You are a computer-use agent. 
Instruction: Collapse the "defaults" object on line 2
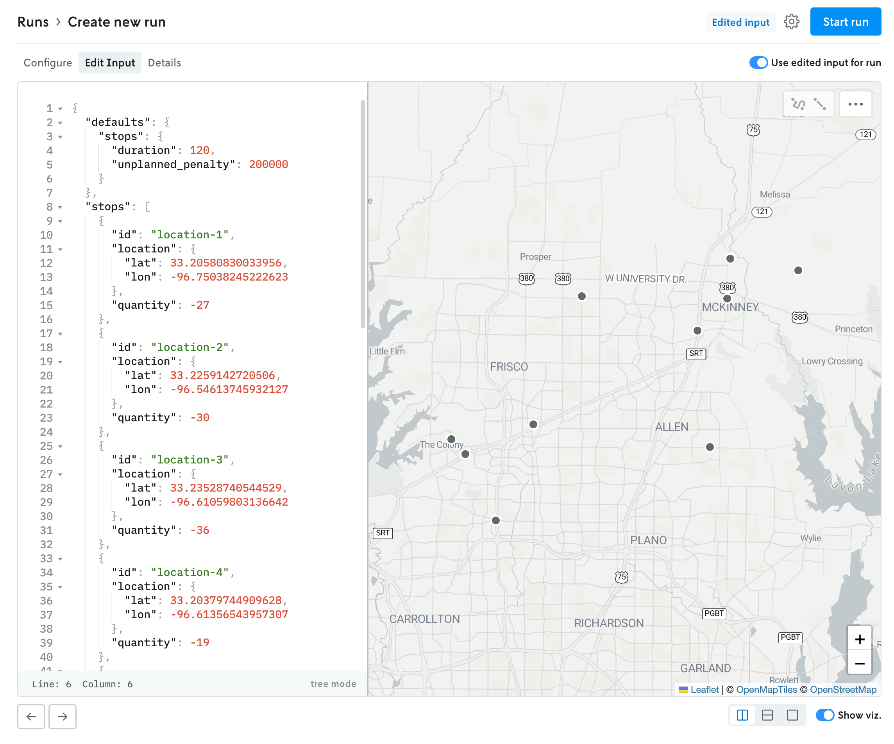[x=61, y=123]
